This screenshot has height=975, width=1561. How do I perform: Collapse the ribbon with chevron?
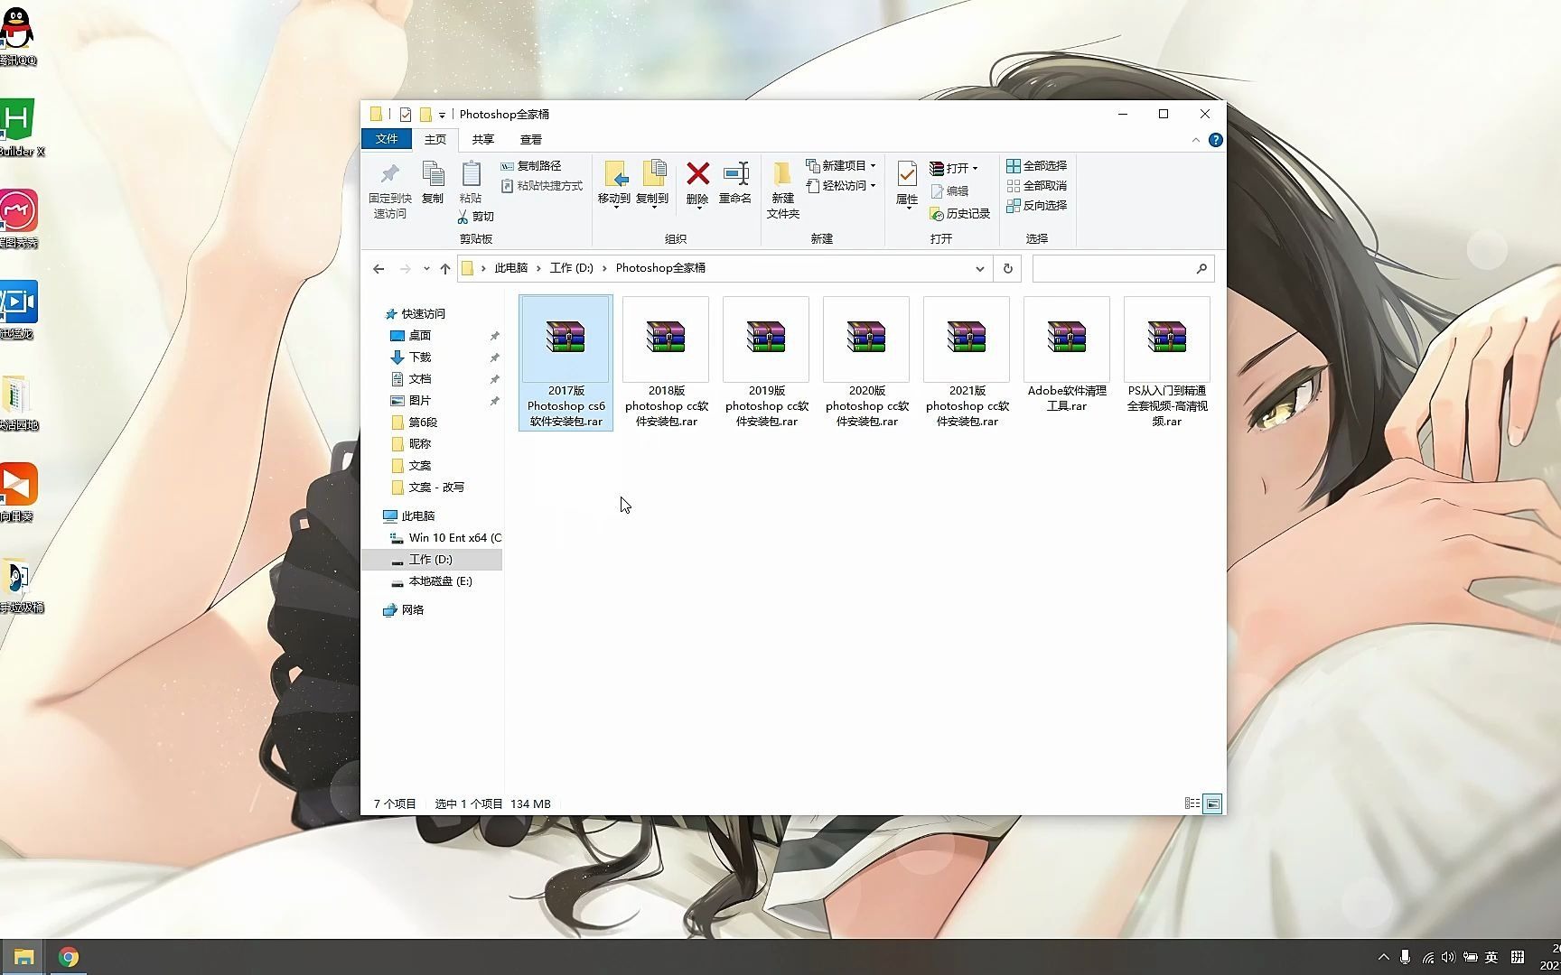1195,140
